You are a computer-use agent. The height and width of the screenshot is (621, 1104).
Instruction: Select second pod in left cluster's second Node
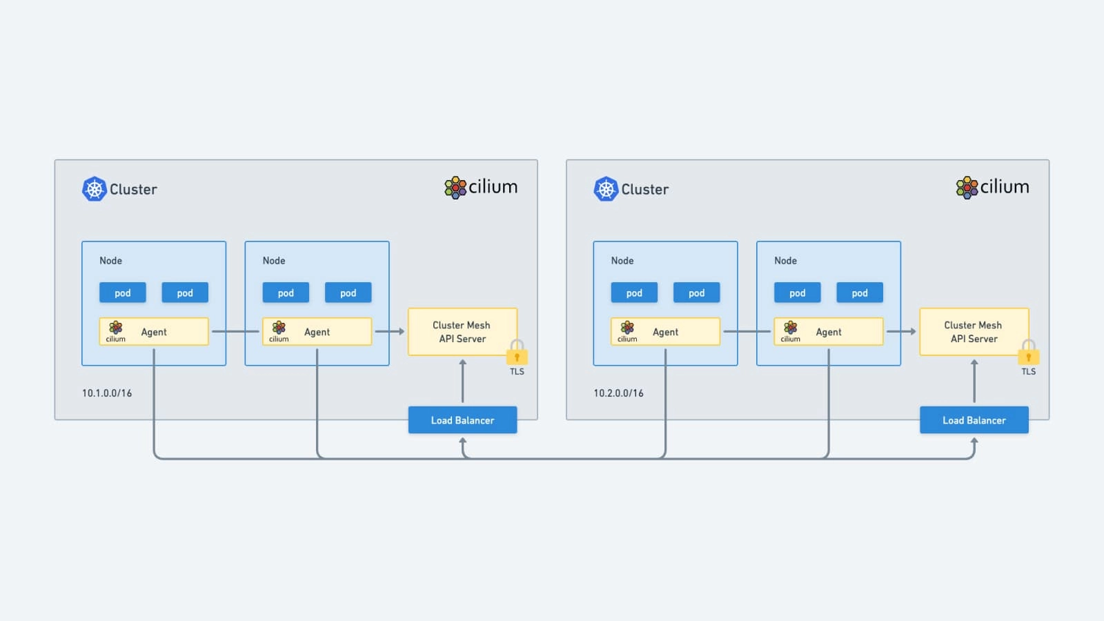click(x=348, y=293)
